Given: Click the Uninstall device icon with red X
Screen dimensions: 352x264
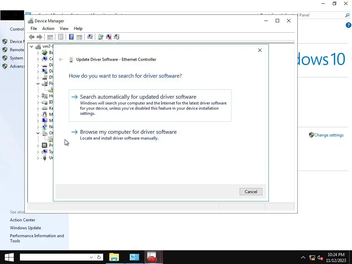Looking at the screenshot, I should coord(109,37).
